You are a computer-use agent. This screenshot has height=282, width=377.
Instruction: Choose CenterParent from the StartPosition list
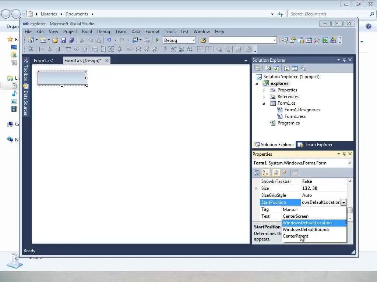pyautogui.click(x=314, y=236)
